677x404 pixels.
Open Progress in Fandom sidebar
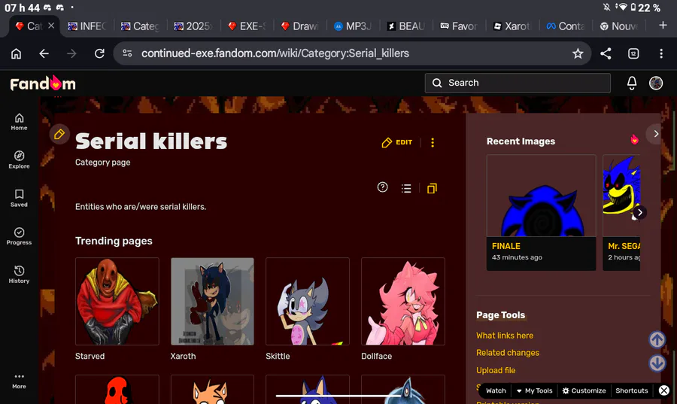click(x=19, y=236)
